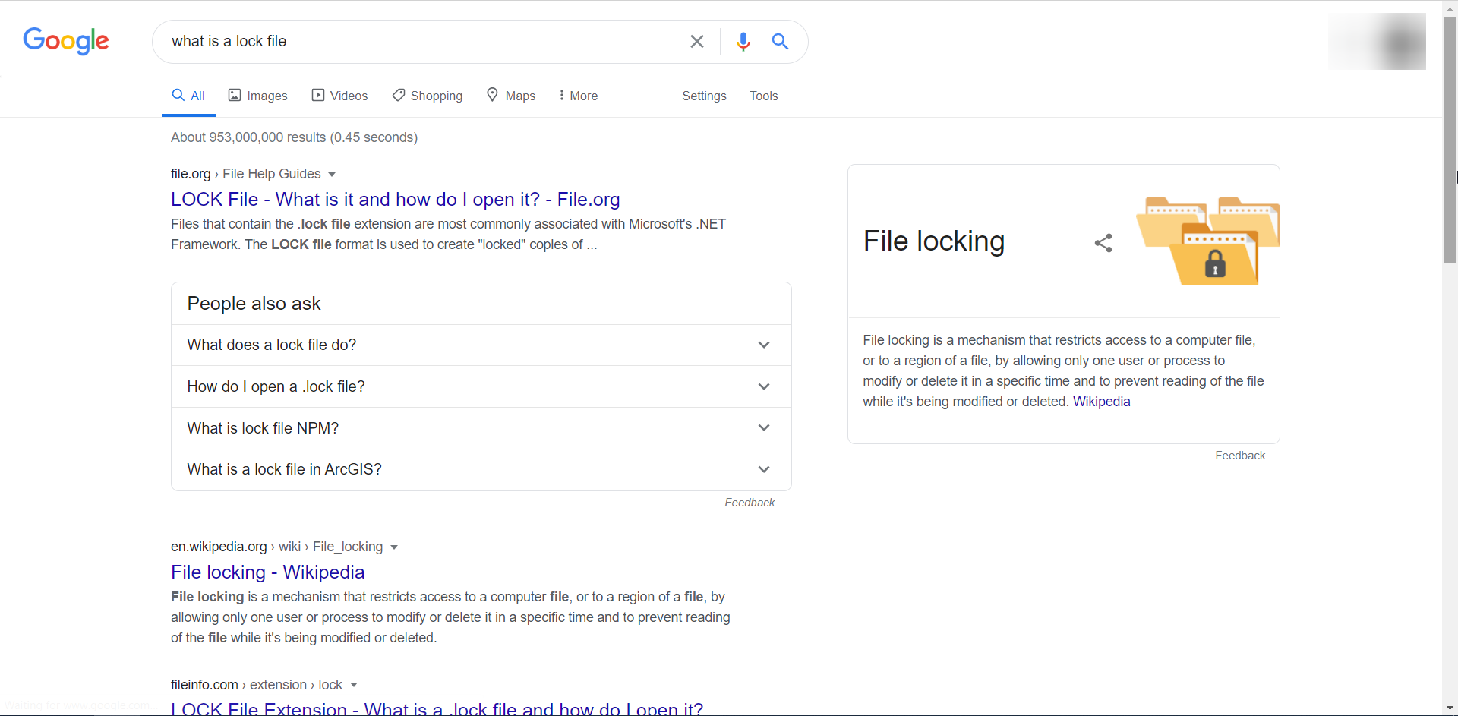
Task: Open the dropdown arrow beside en.wikipedia.org breadcrumb
Action: [394, 547]
